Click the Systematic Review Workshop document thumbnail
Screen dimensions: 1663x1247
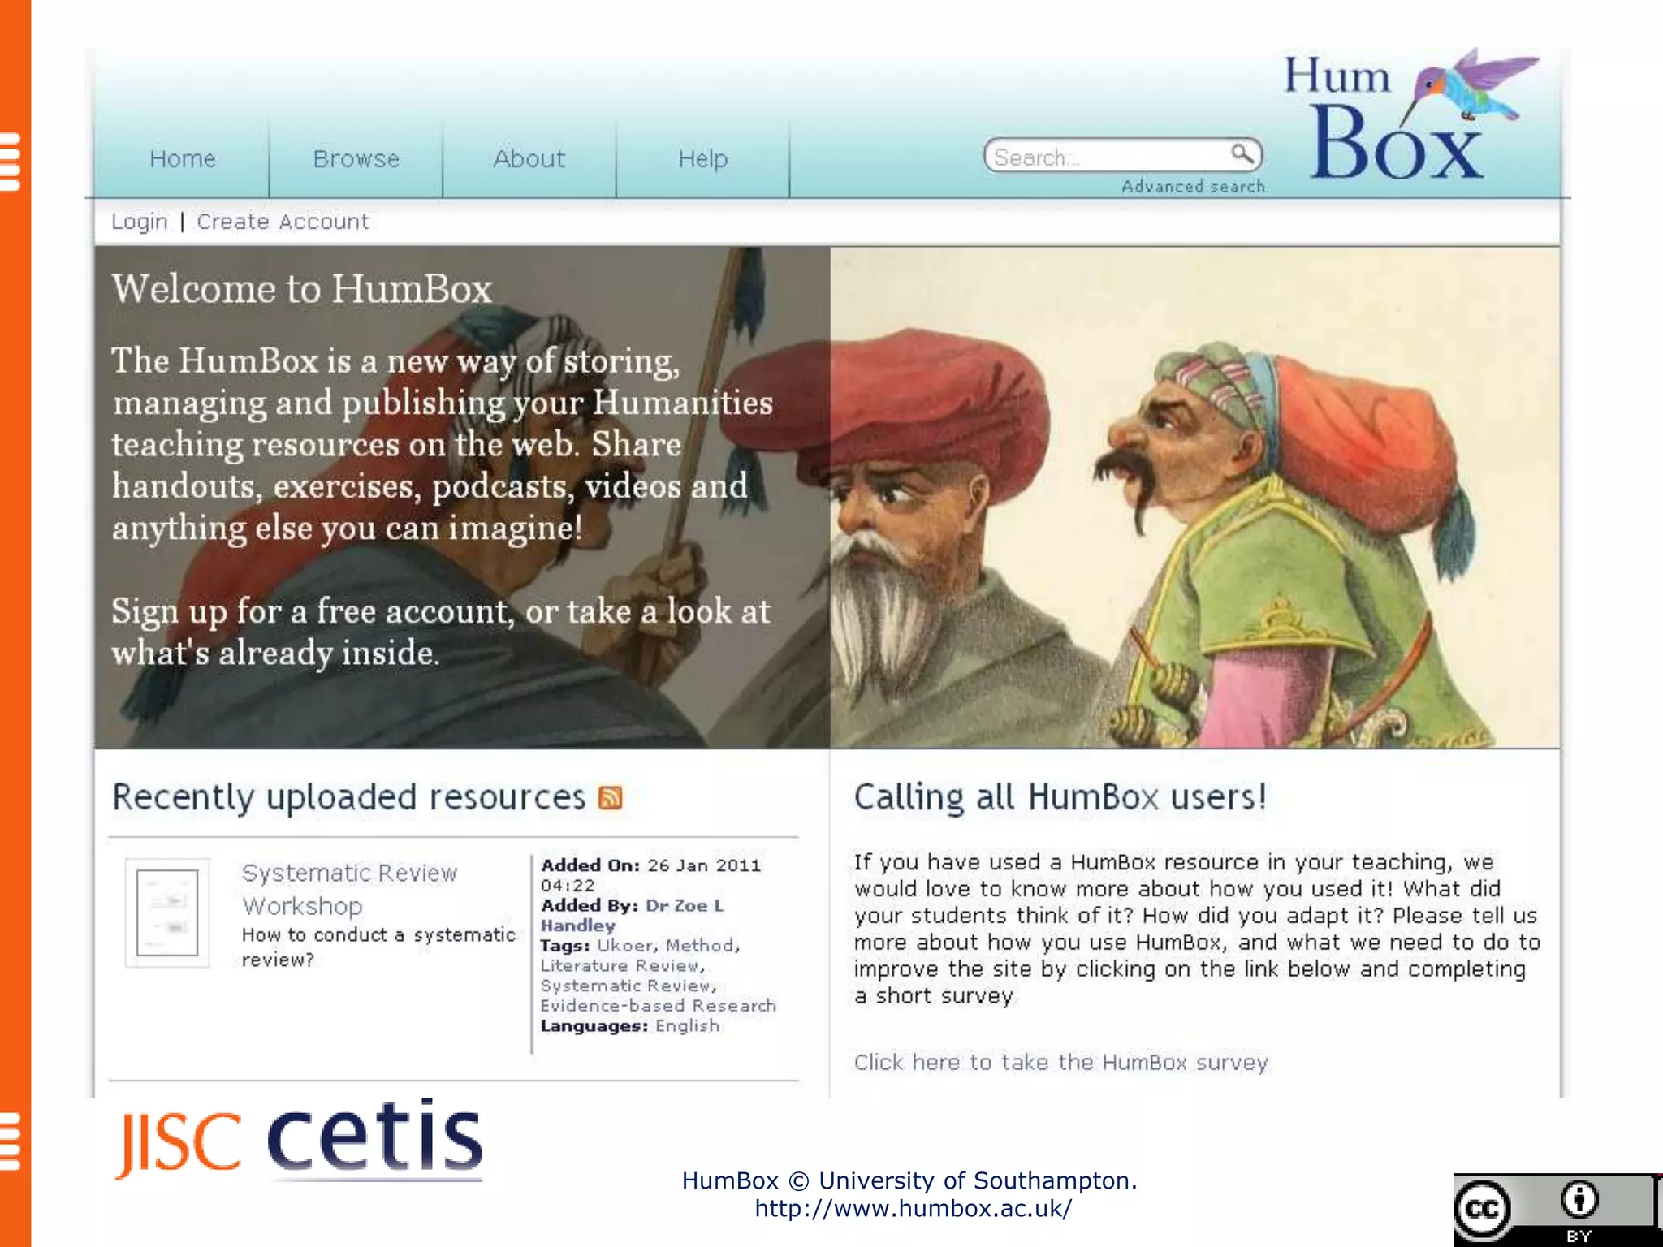167,913
